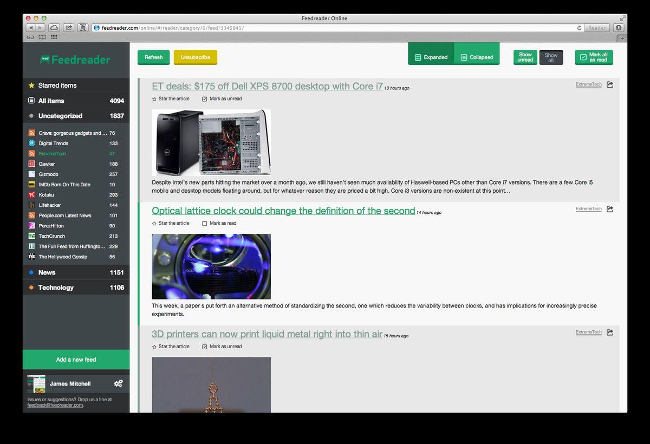This screenshot has height=444, width=650.
Task: Go back with Safari's back arrow
Action: point(31,28)
